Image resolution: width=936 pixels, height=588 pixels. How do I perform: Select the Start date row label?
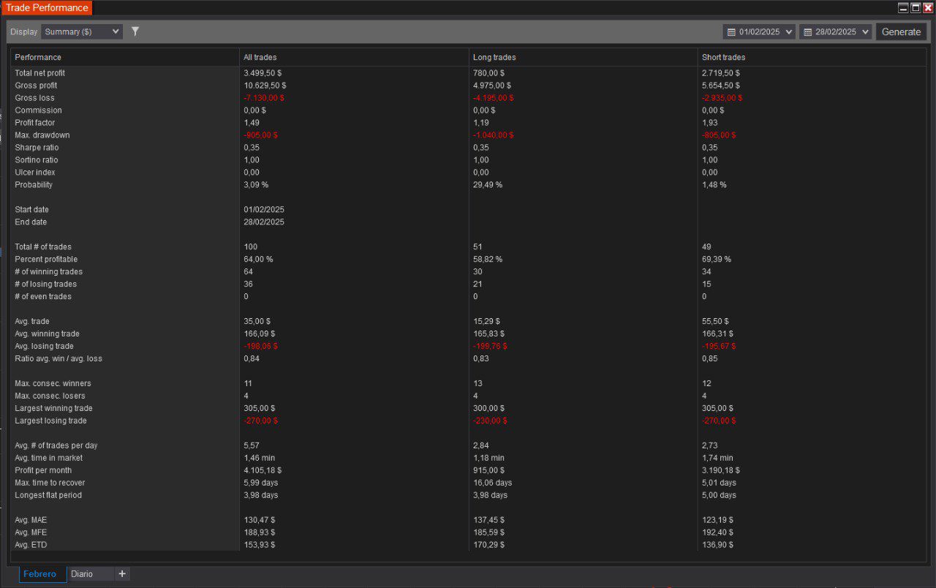tap(31, 210)
